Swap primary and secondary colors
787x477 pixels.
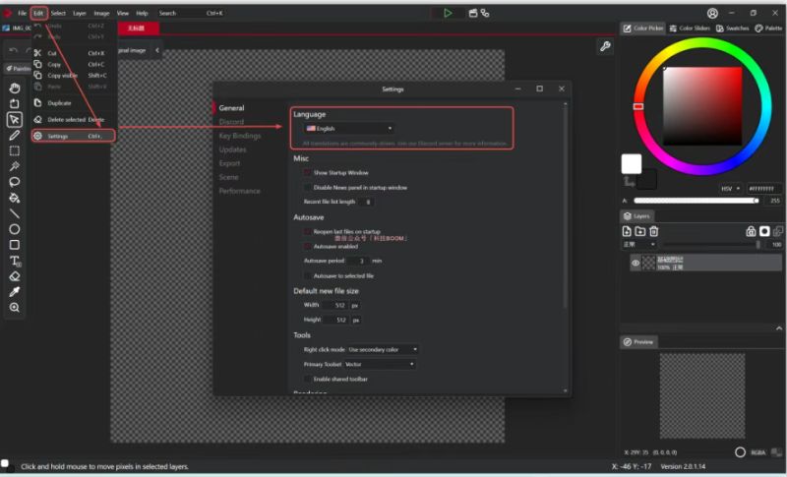coord(629,181)
